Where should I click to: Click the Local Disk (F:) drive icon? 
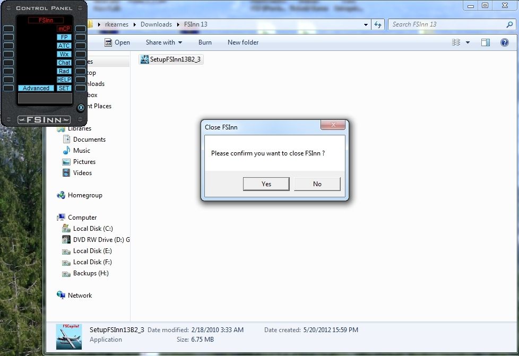click(x=66, y=263)
